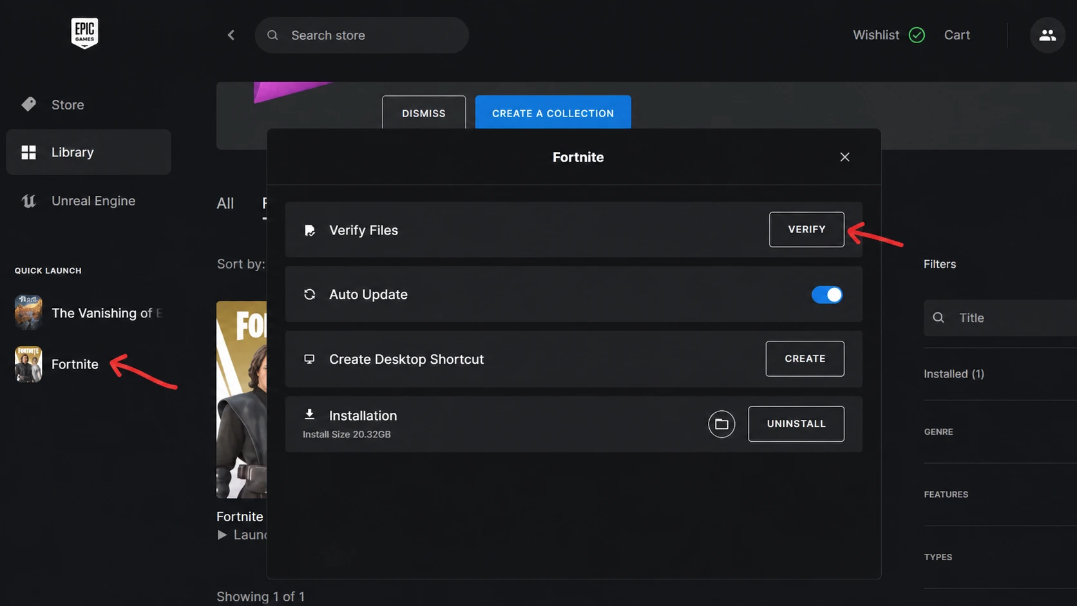Launch Fortnite from Quick Launch
1077x606 pixels.
(75, 364)
